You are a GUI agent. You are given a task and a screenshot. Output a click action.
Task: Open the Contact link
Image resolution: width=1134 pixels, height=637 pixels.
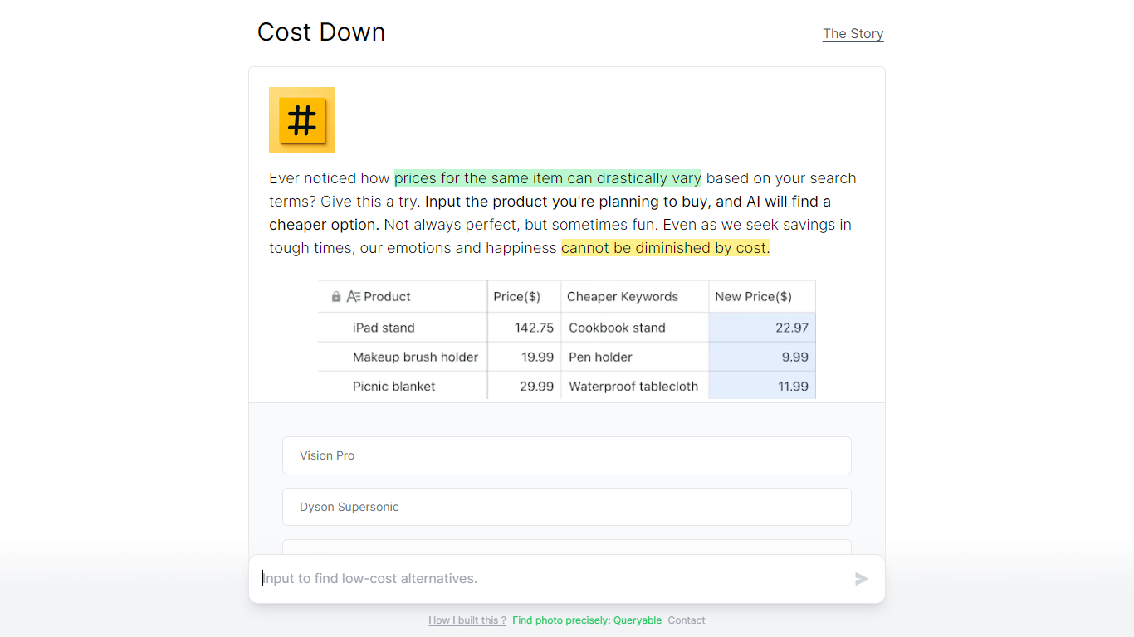[x=687, y=620]
